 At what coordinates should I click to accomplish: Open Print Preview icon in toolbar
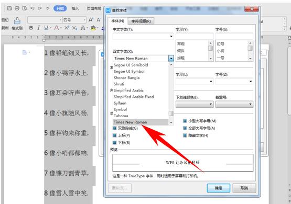[25, 8]
